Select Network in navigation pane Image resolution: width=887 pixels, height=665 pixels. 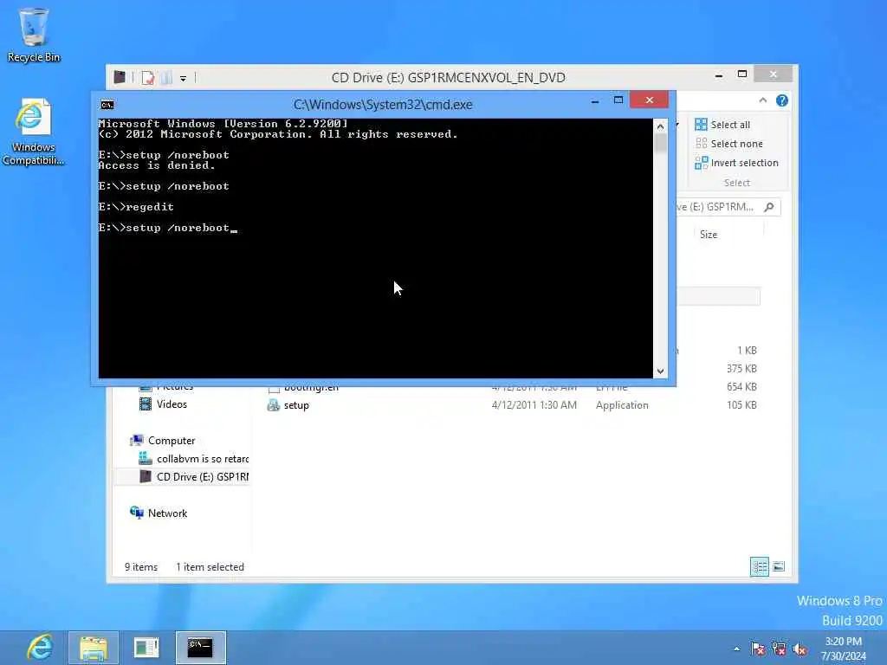pos(167,513)
